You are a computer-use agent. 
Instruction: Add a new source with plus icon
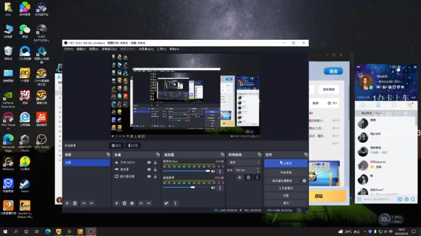point(116,203)
